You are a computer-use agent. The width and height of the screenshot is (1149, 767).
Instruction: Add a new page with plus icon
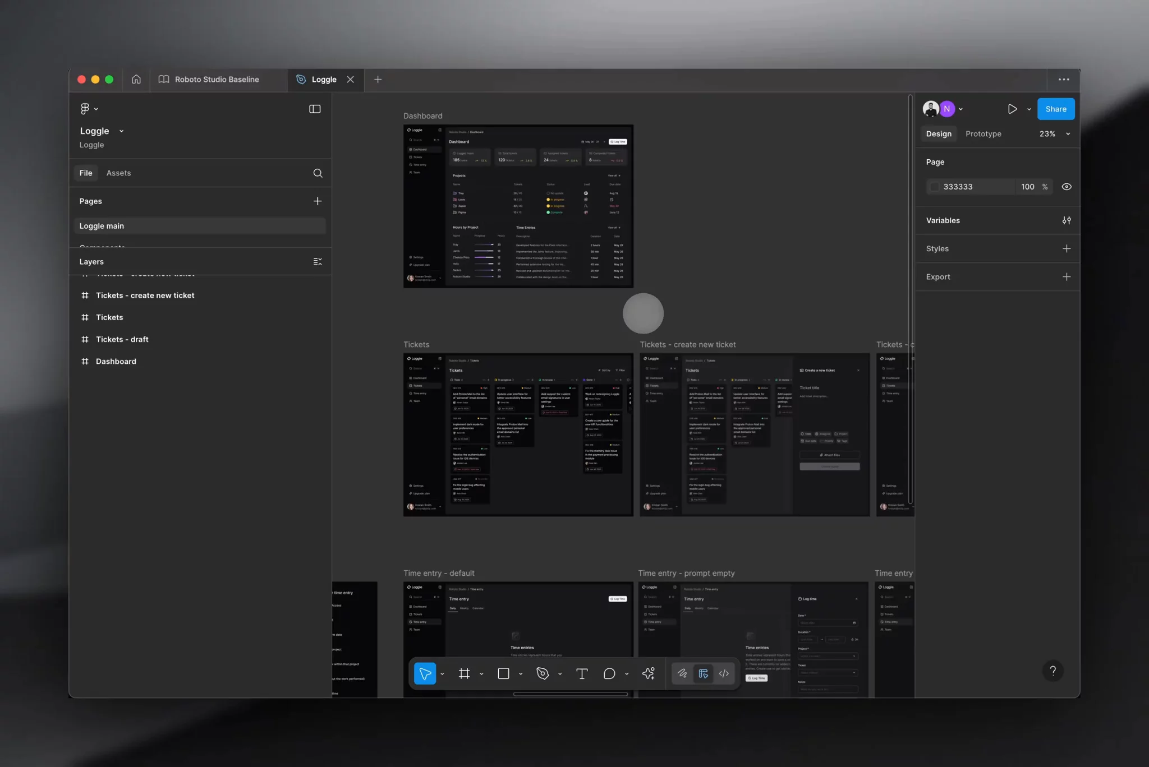pyautogui.click(x=318, y=201)
